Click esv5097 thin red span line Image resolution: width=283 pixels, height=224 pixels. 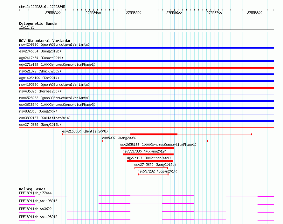pos(155,141)
